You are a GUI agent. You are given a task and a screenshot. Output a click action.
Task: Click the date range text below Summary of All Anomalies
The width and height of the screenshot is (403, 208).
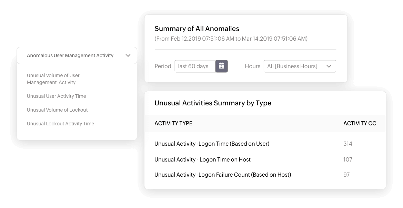tap(231, 39)
